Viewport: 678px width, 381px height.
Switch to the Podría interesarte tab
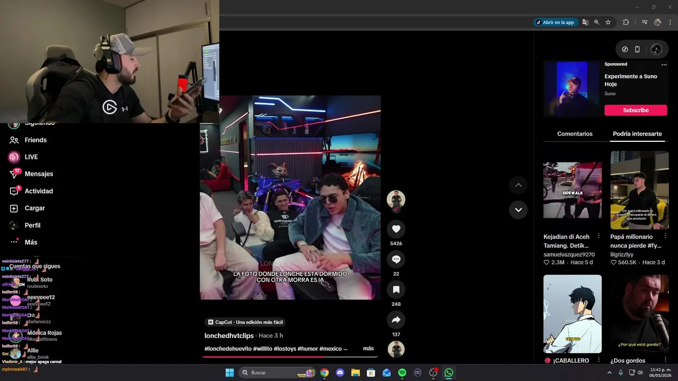click(637, 134)
